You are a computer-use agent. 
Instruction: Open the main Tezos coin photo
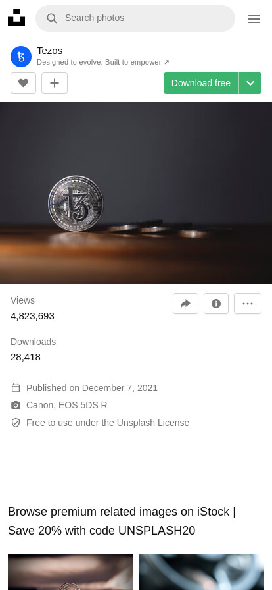coord(136,193)
